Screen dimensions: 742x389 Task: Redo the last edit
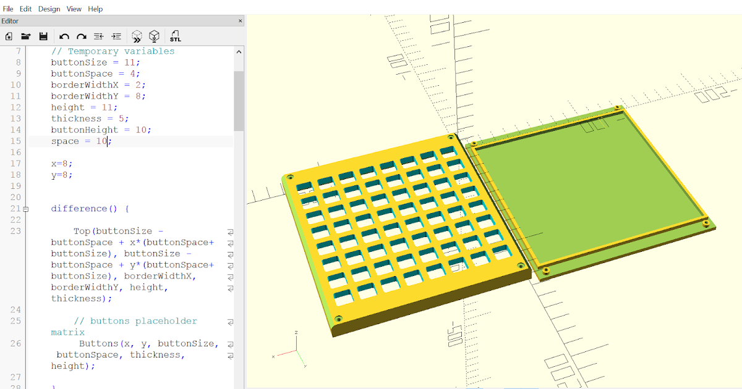tap(80, 36)
